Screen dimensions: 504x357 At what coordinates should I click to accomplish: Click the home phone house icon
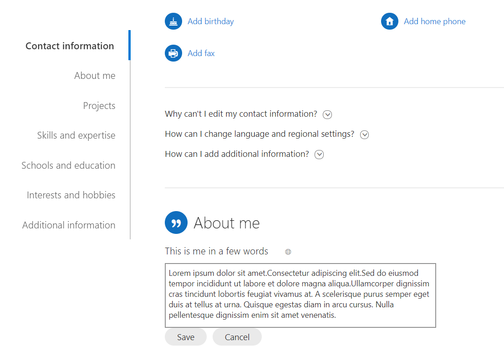390,21
